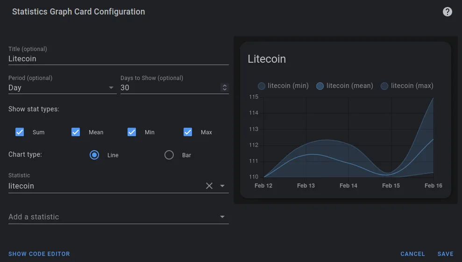Toggle litecoin (mean) legend entry
The width and height of the screenshot is (462, 262).
tap(344, 86)
